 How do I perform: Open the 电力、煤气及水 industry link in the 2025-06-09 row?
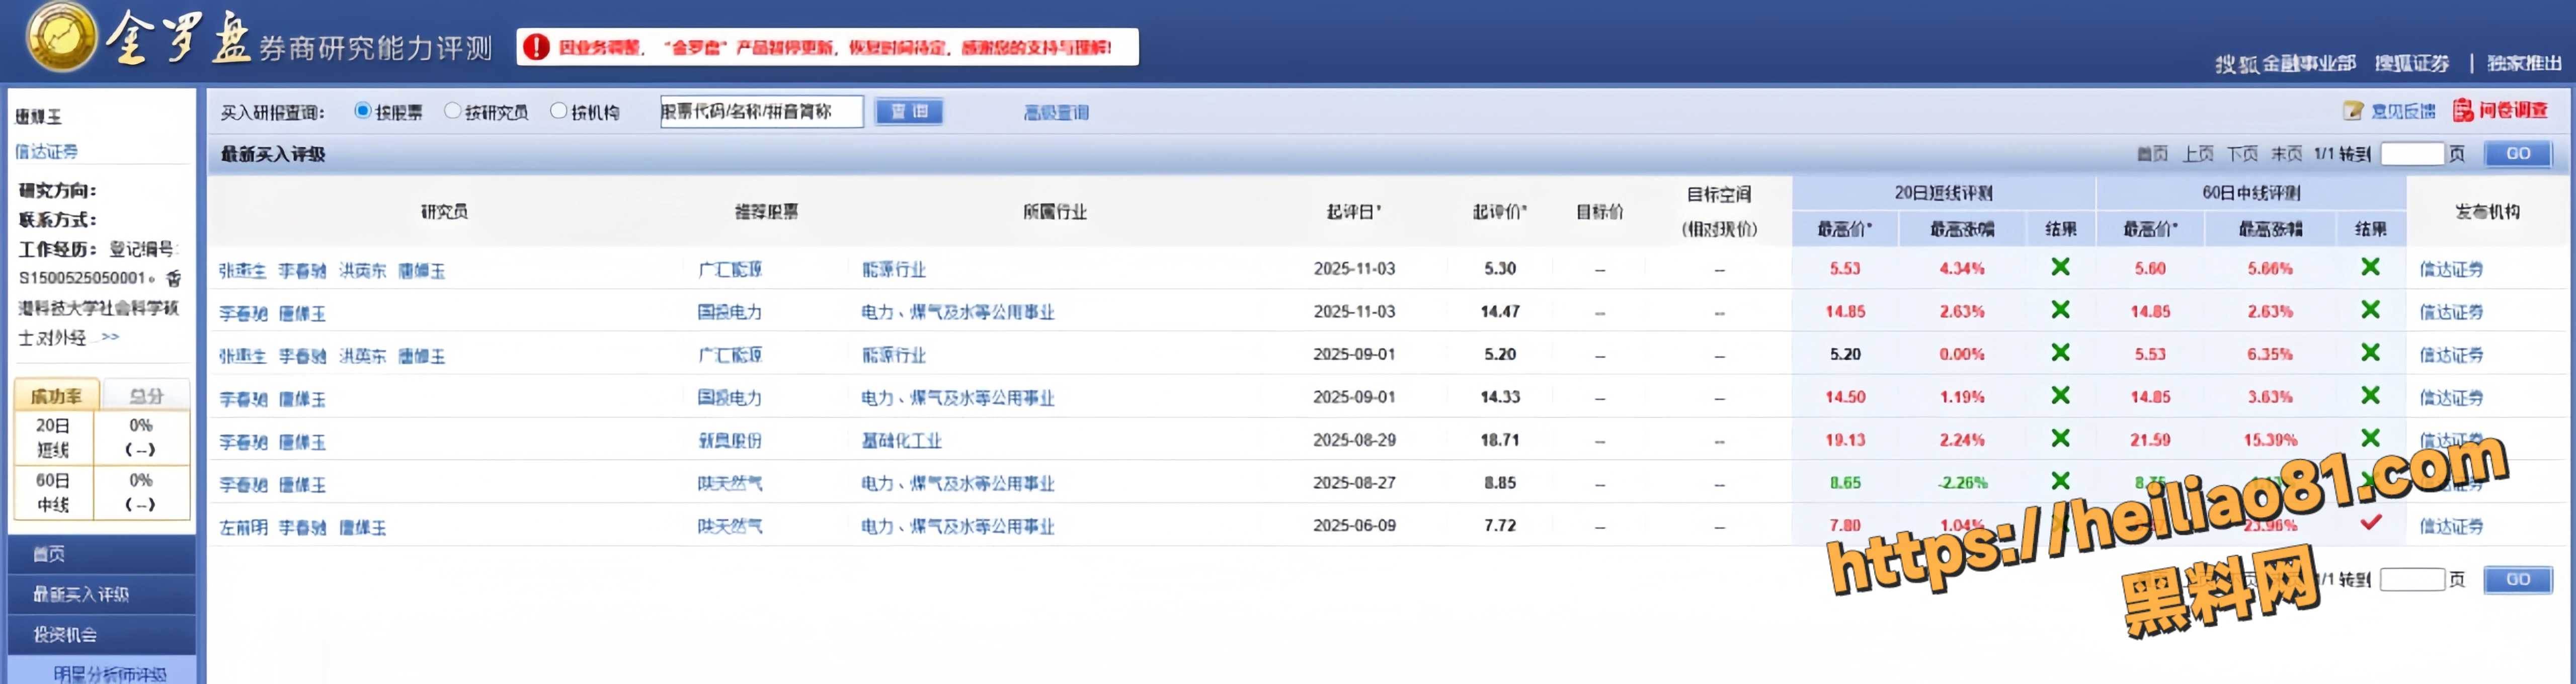click(957, 527)
